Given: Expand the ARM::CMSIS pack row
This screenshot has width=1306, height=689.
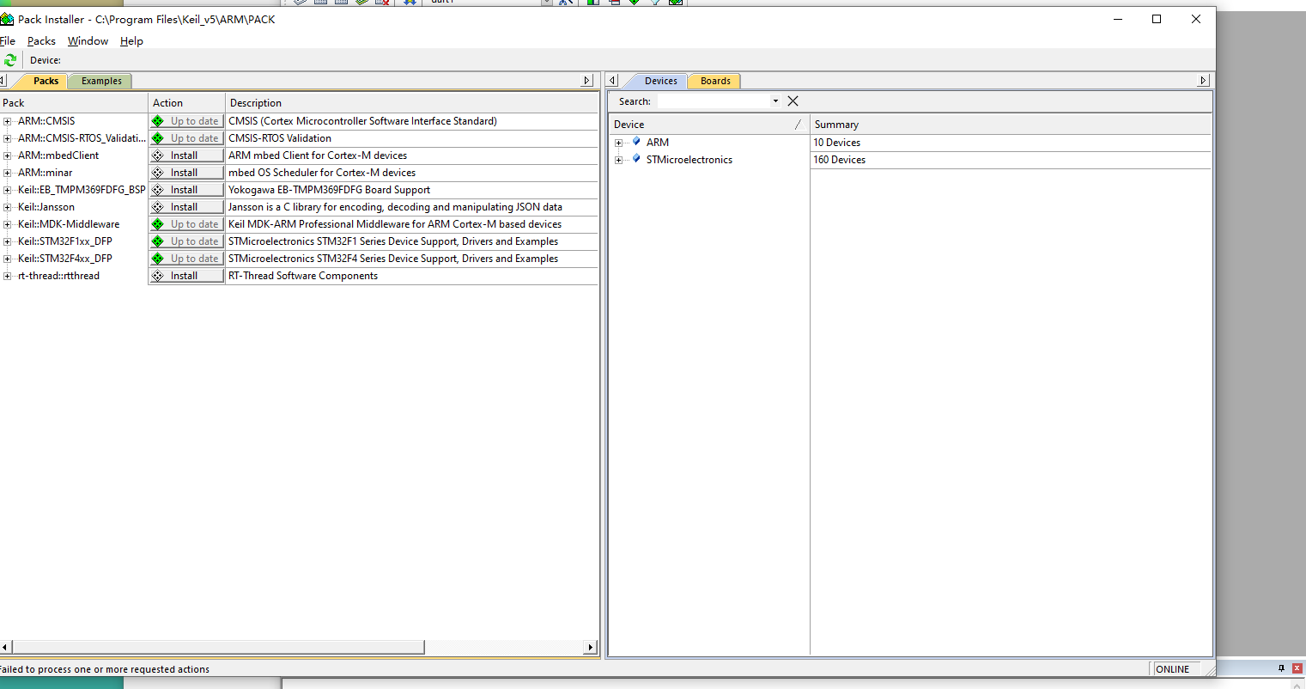Looking at the screenshot, I should point(8,121).
